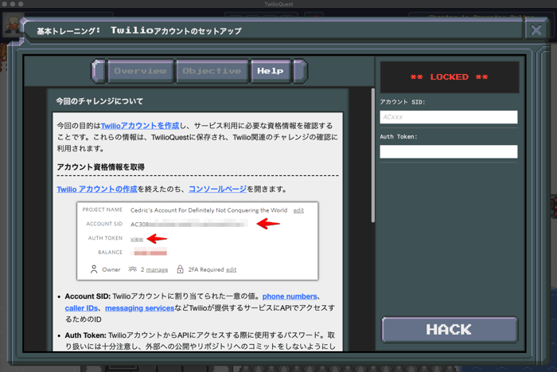
Task: Click the Twilio console credentials screenshot
Action: click(197, 241)
